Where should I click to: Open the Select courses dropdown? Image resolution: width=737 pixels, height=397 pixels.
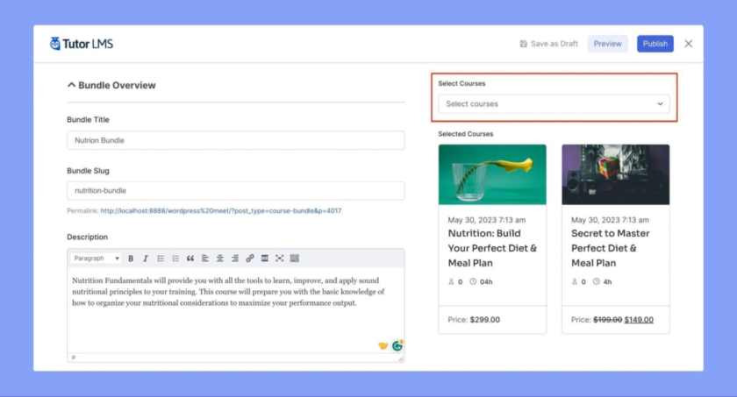[554, 104]
